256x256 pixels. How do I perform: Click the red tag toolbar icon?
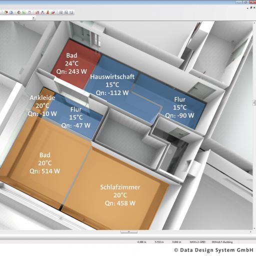pos(53,12)
